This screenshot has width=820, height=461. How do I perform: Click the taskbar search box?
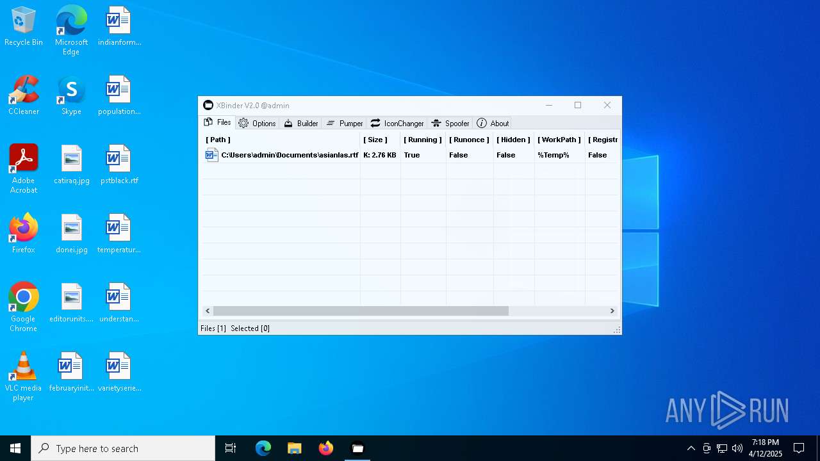point(123,448)
